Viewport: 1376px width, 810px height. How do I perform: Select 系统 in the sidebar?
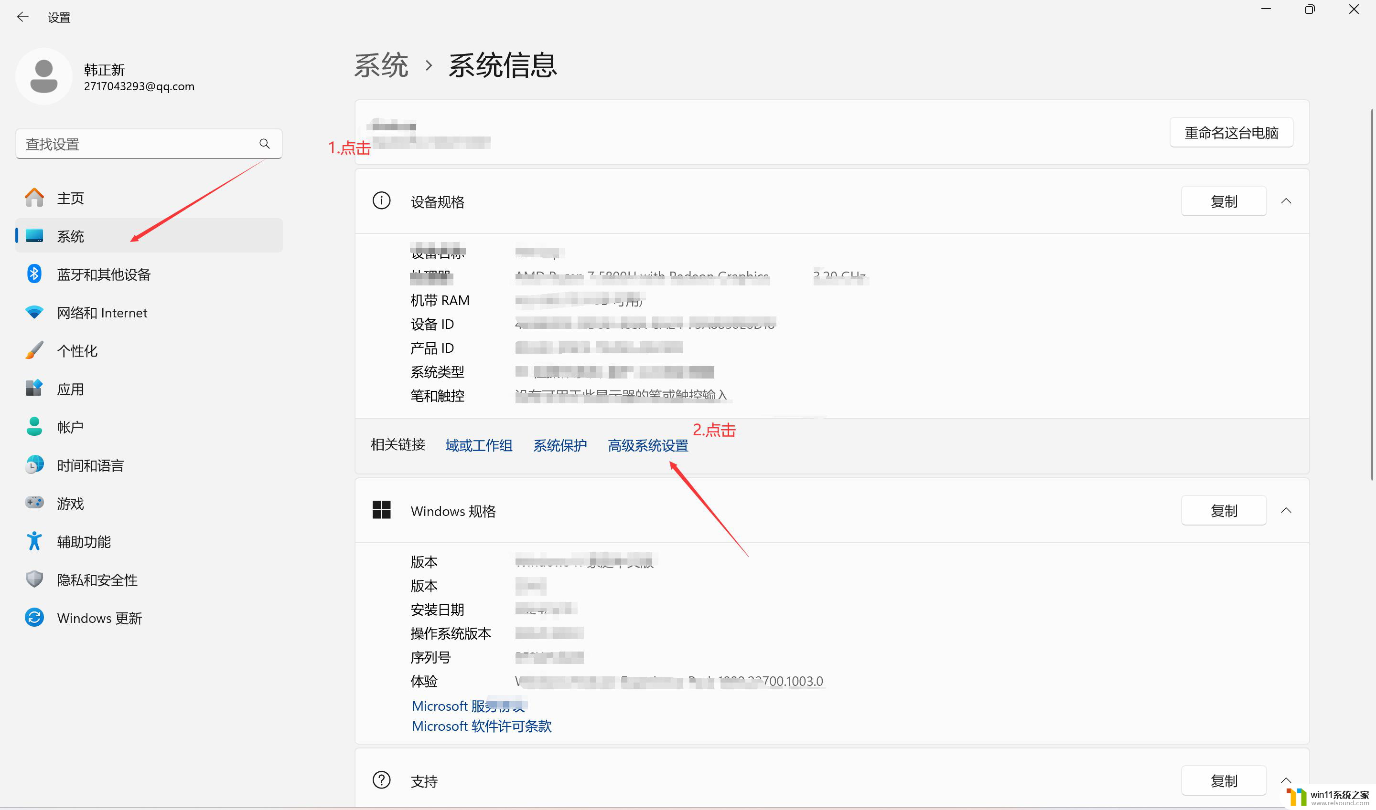[149, 236]
